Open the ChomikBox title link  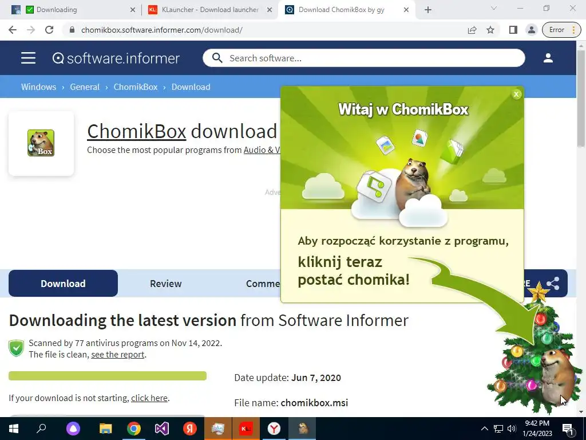(136, 131)
